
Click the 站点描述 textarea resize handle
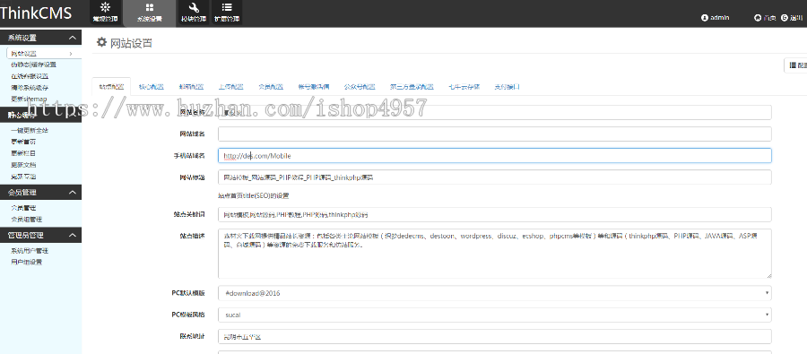pos(768,275)
